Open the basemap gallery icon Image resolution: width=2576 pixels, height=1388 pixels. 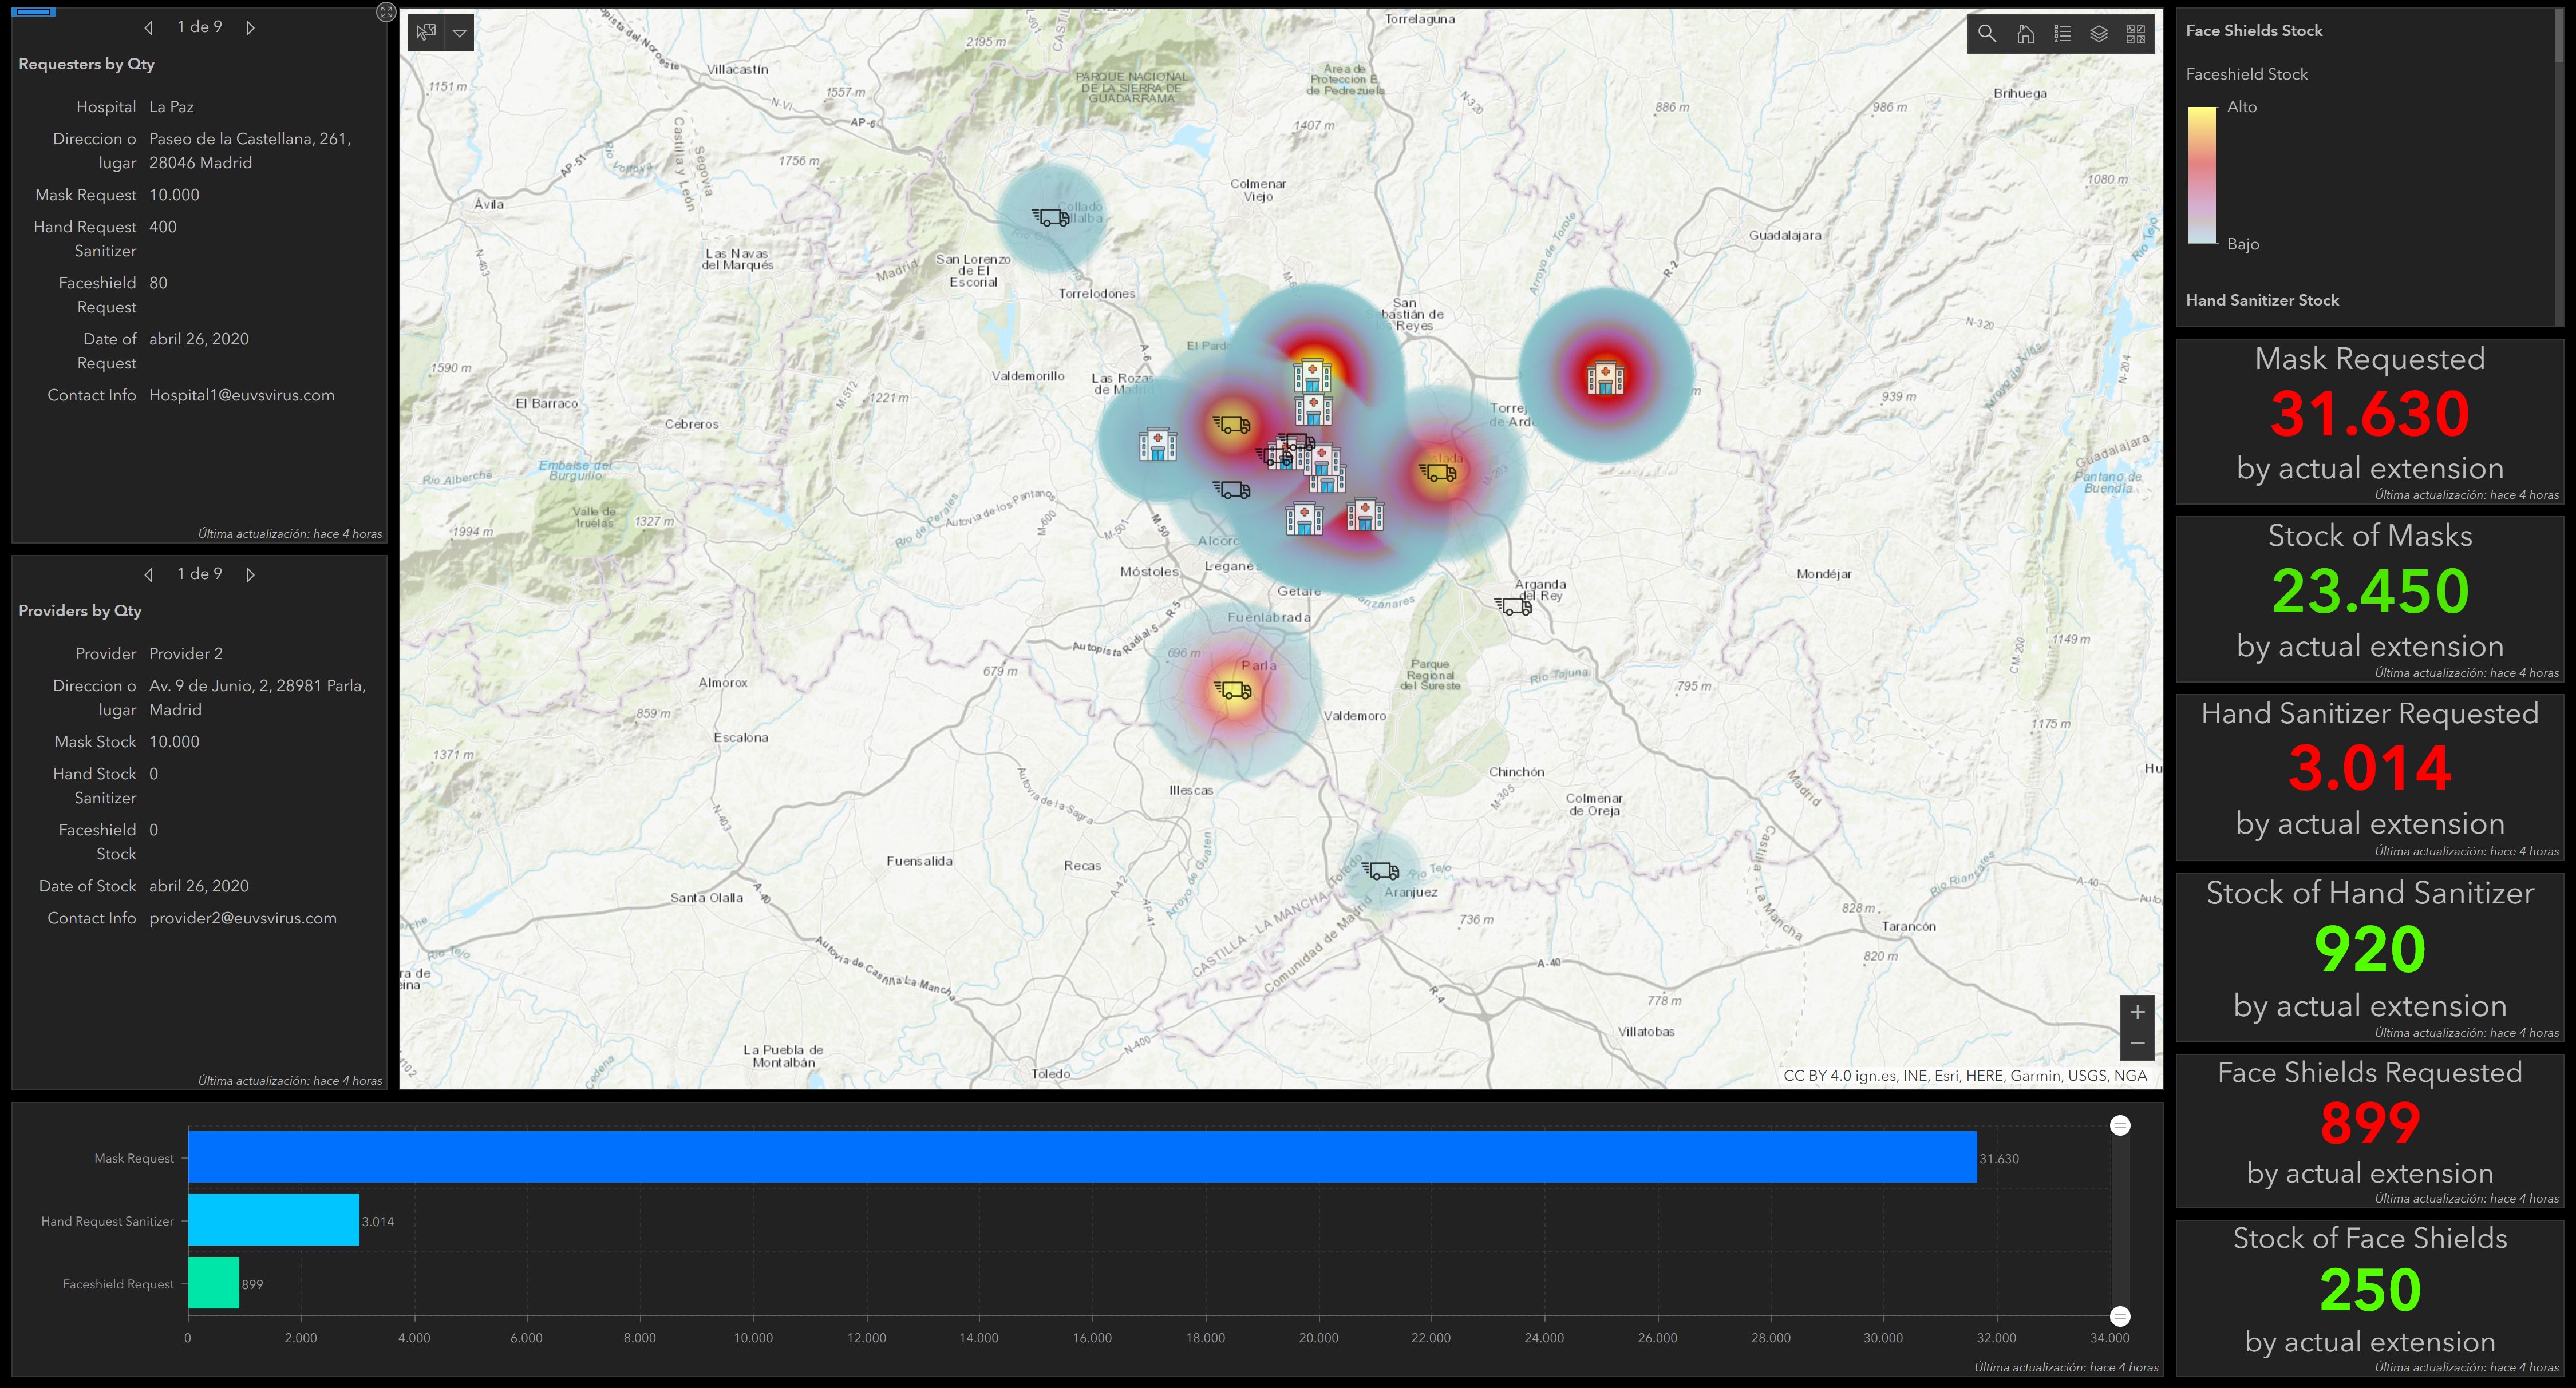2136,34
